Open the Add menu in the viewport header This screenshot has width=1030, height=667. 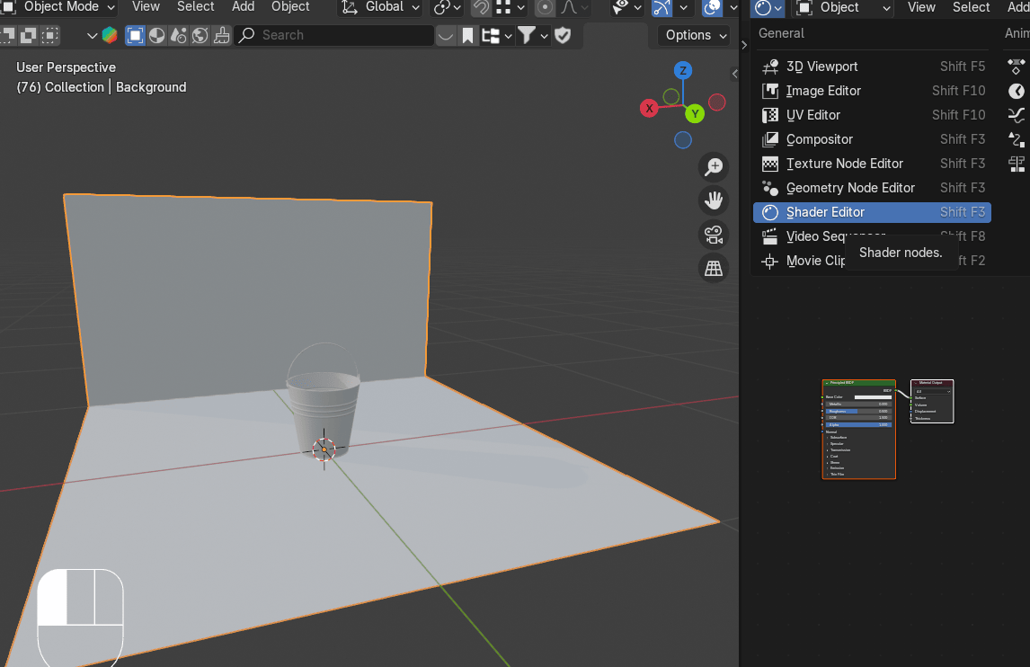point(243,7)
